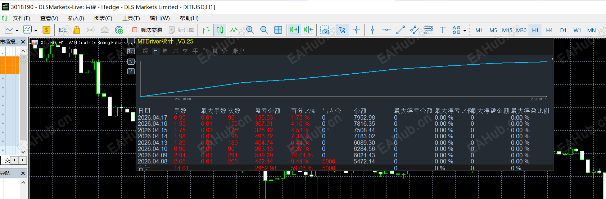Click the 移 move button on panel

click(131, 51)
